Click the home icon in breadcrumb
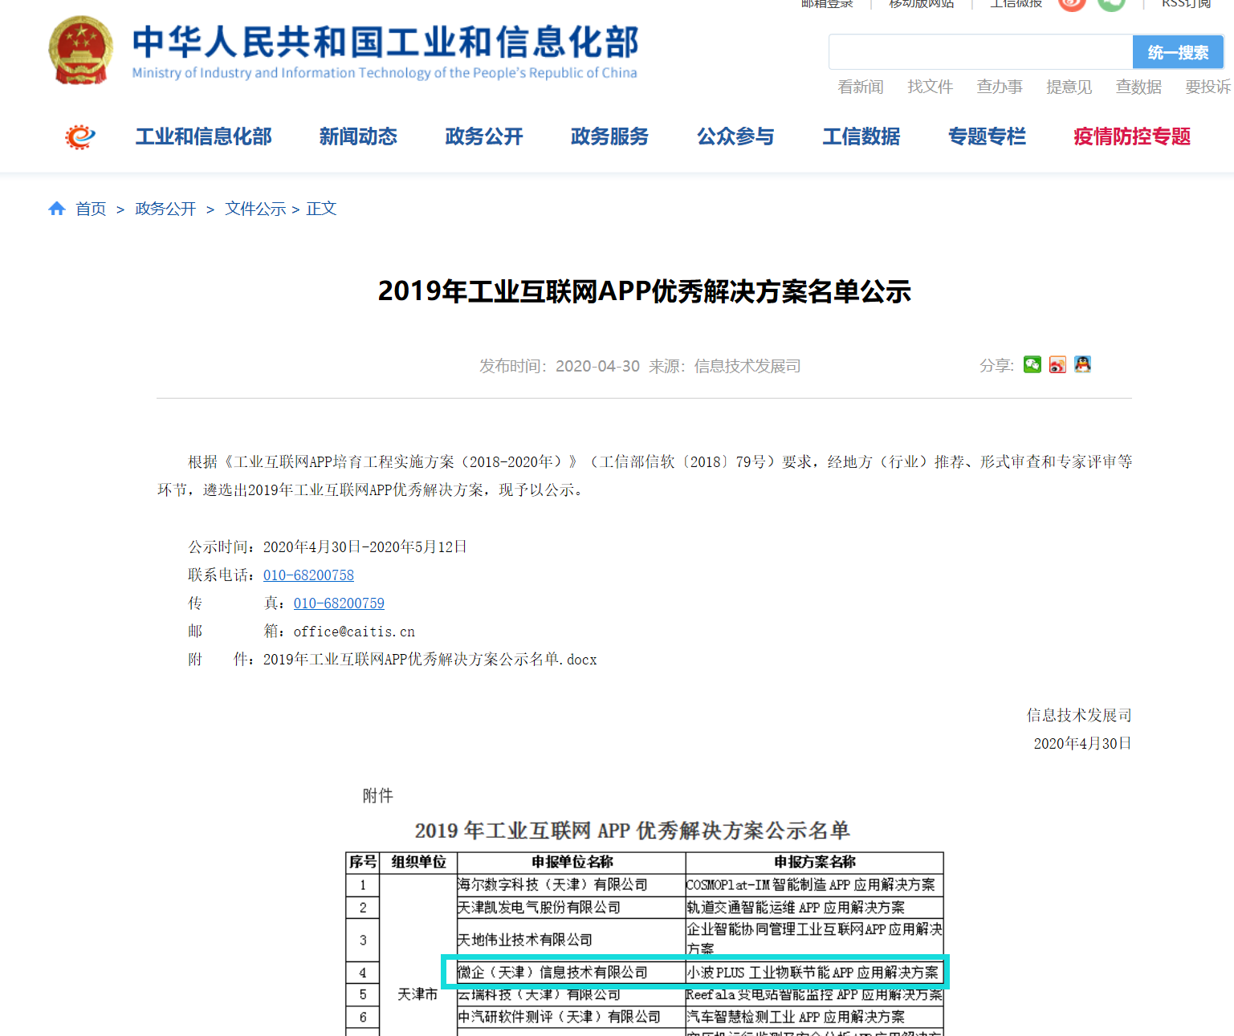This screenshot has height=1036, width=1234. tap(56, 209)
